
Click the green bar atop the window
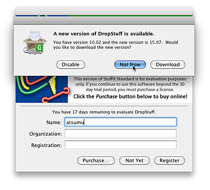pyautogui.click(x=130, y=16)
